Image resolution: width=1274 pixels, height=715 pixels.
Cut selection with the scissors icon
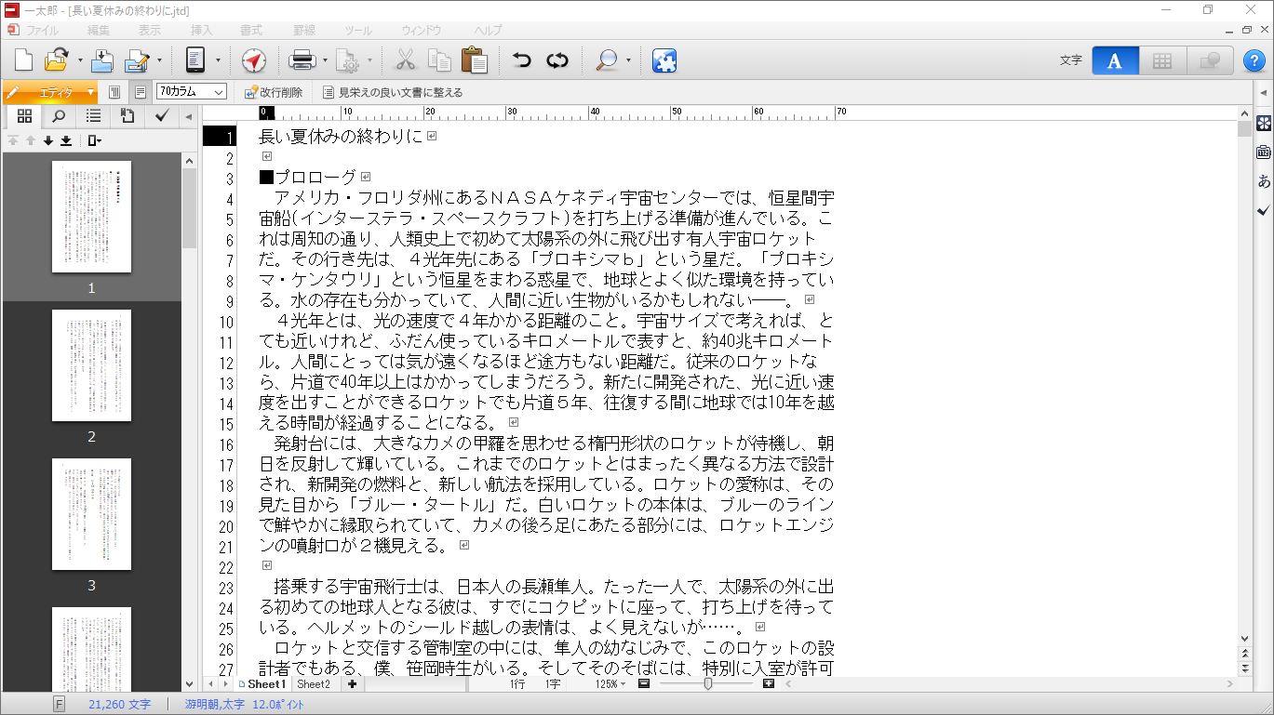click(406, 60)
